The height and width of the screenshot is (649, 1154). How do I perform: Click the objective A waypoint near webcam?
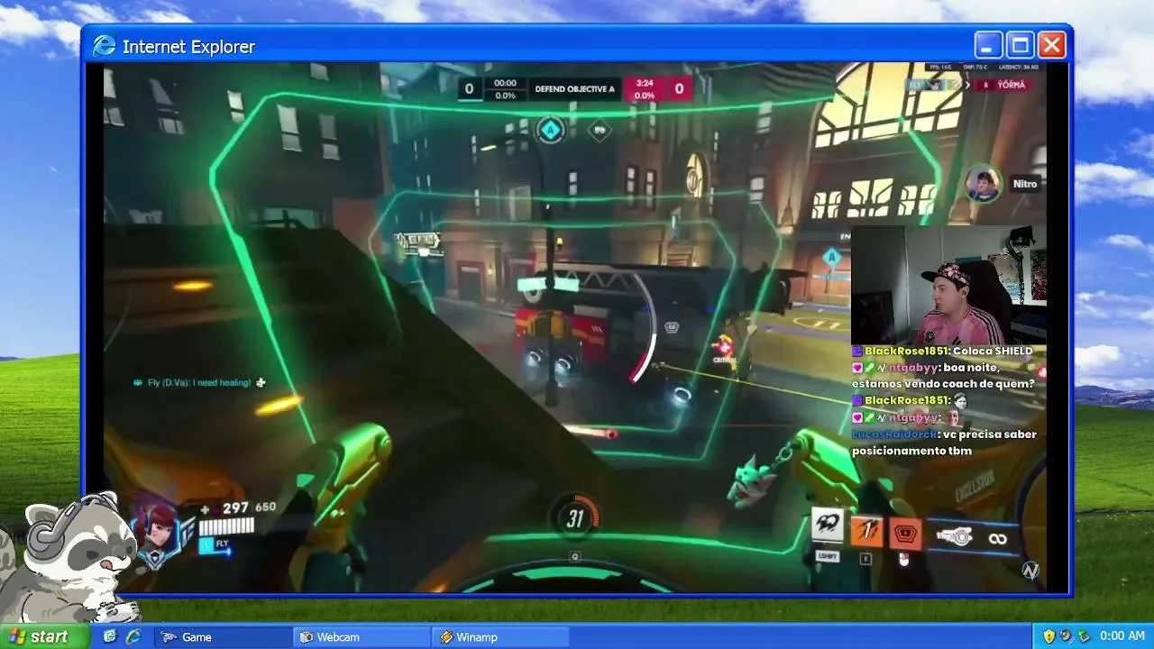pyautogui.click(x=832, y=258)
